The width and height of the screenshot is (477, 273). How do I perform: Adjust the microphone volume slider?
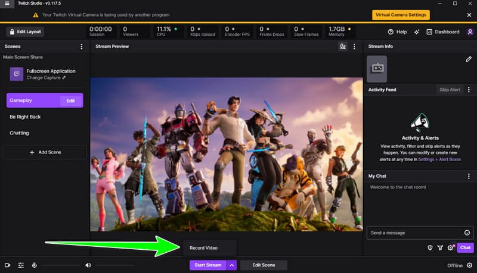tap(61, 265)
